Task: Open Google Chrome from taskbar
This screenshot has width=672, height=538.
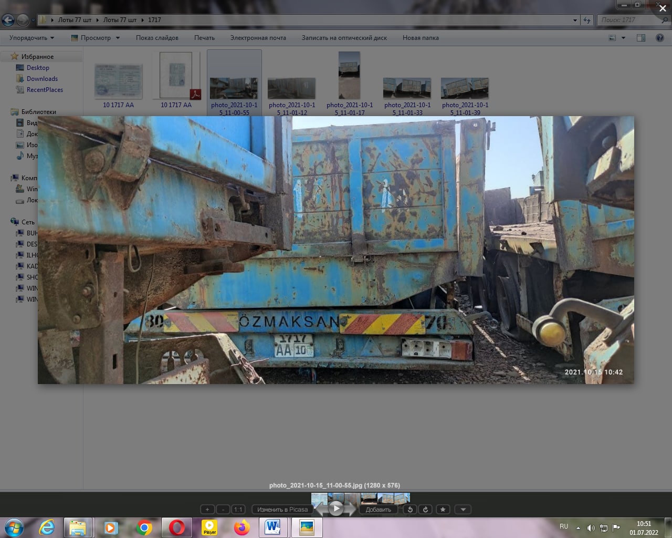Action: [144, 527]
